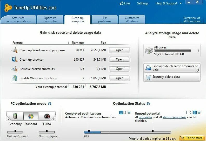Click the TuneUp Utilities logo icon
Viewport: 206px width, 141px height.
[x=8, y=8]
